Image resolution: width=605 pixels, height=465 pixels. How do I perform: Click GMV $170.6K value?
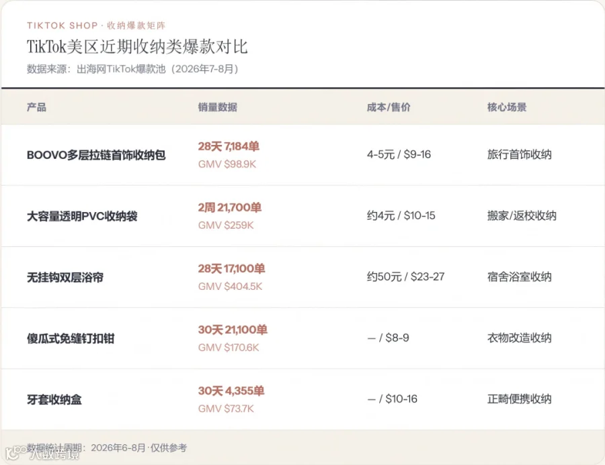[x=229, y=348]
